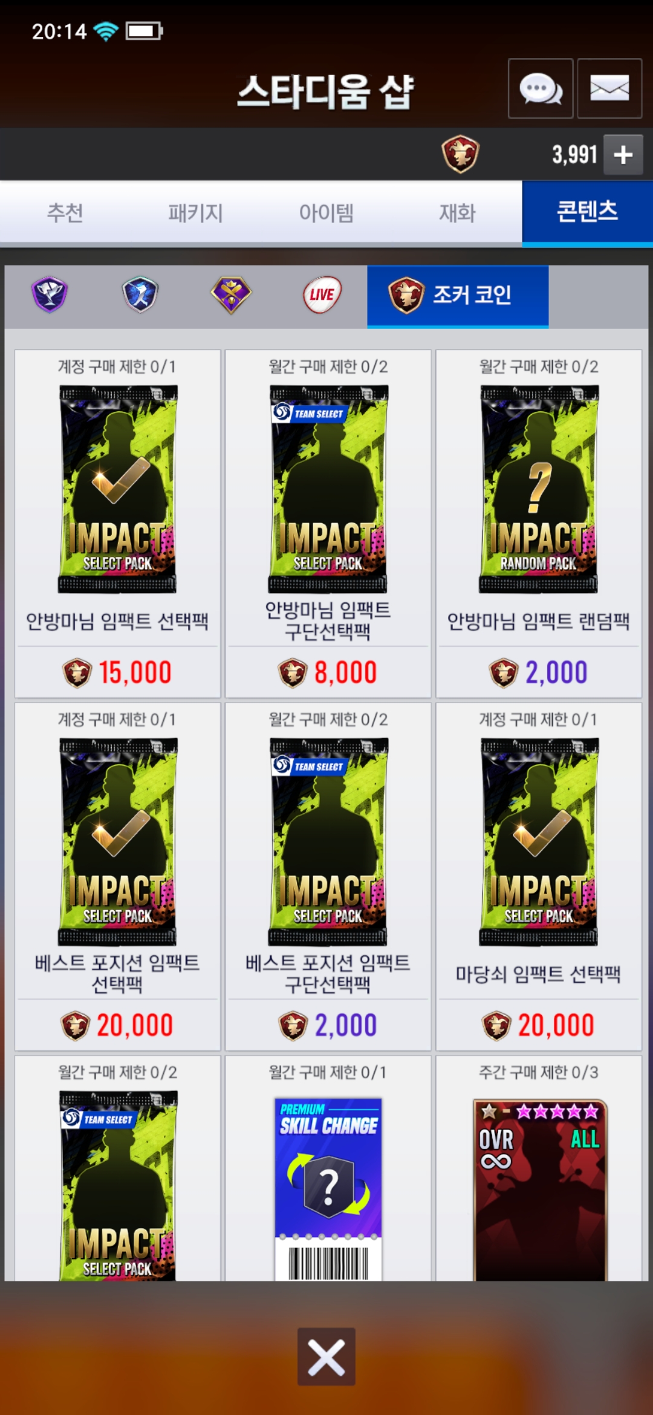This screenshot has width=653, height=1415.
Task: Switch to the 패키지 tab
Action: (196, 213)
